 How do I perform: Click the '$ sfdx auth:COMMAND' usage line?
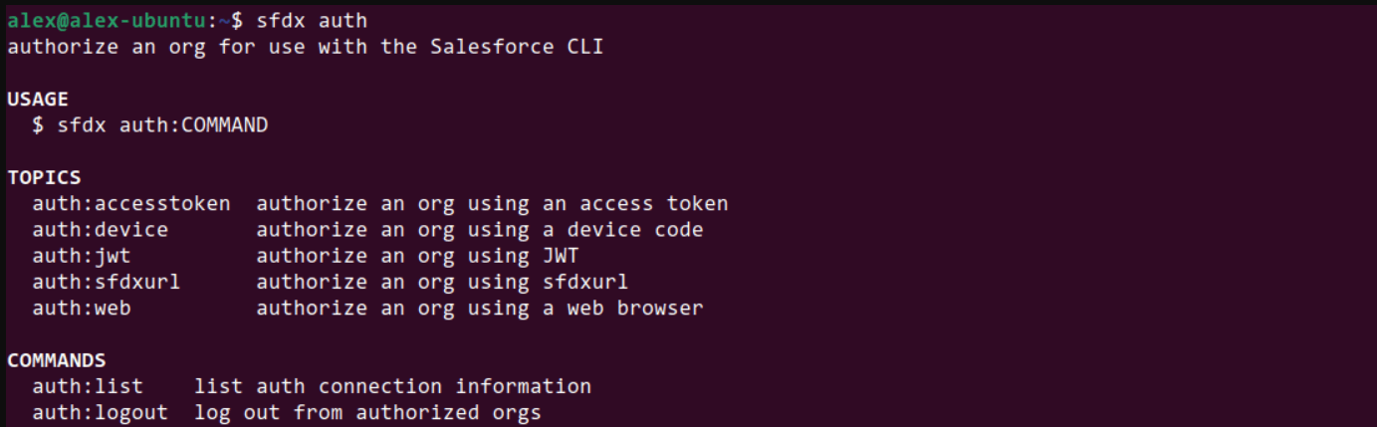pos(149,125)
